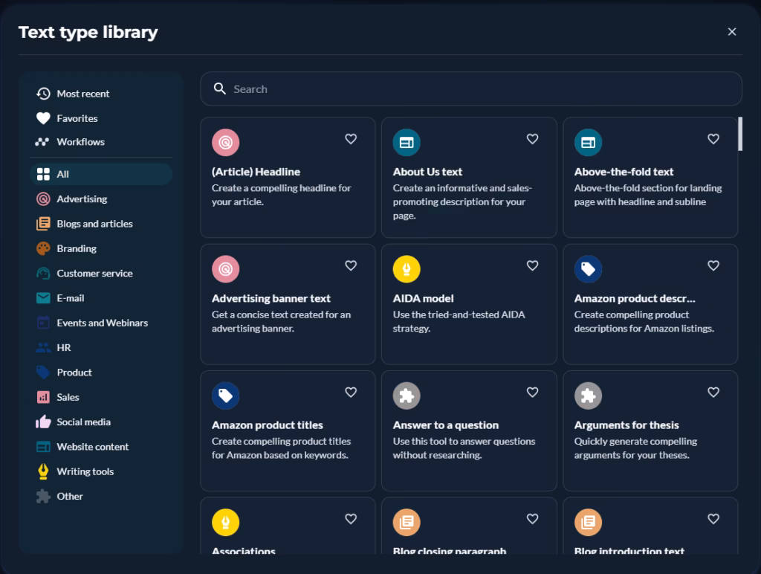Click the About Us text card icon

(407, 142)
